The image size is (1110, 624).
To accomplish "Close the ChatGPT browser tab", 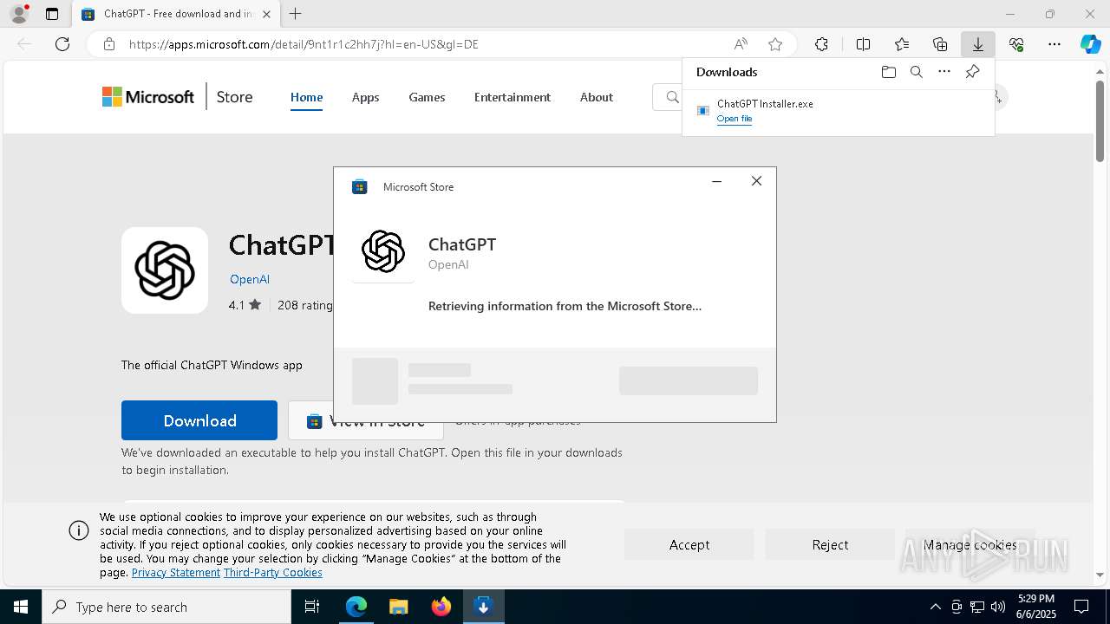I will [266, 14].
